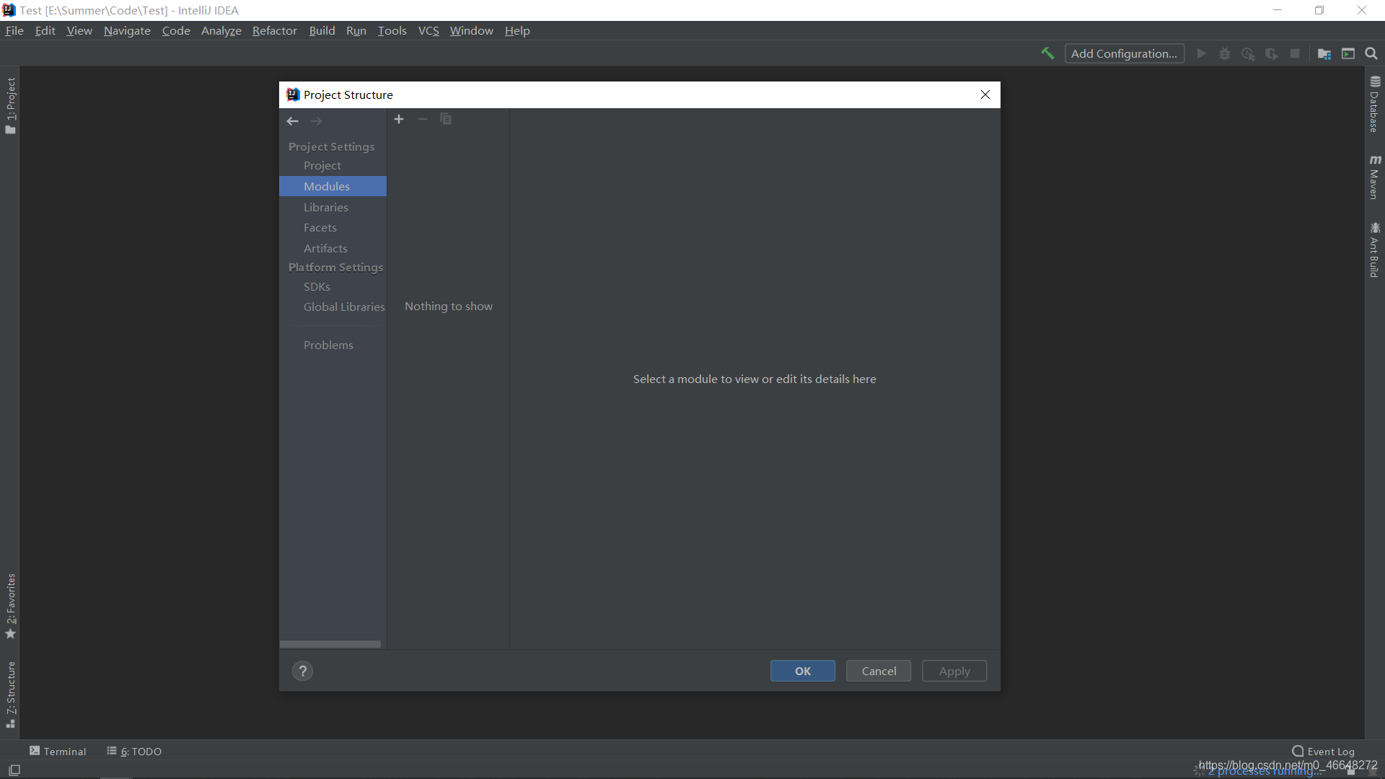Open the Structure tool window

click(10, 695)
